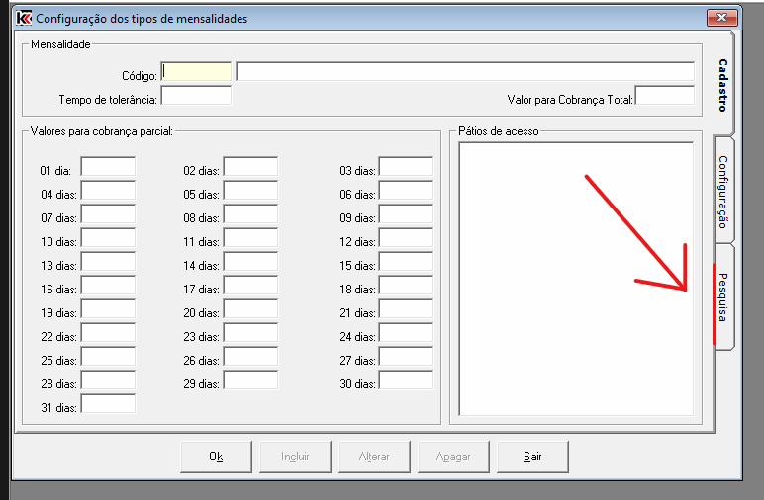Viewport: 764px width, 500px height.
Task: Click the application icon in title bar
Action: 25,18
